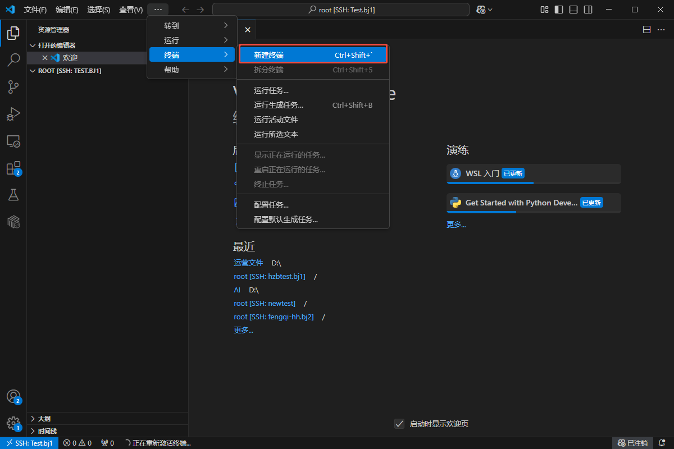
Task: Click Run Task (运行任务) menu entry
Action: (x=271, y=90)
